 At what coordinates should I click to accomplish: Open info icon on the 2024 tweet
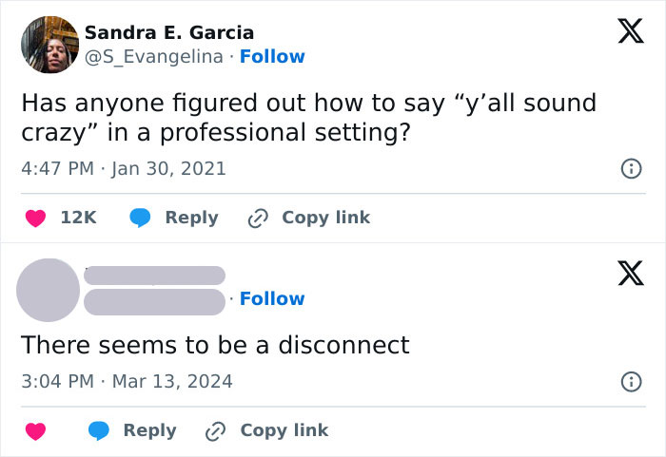[x=630, y=382]
